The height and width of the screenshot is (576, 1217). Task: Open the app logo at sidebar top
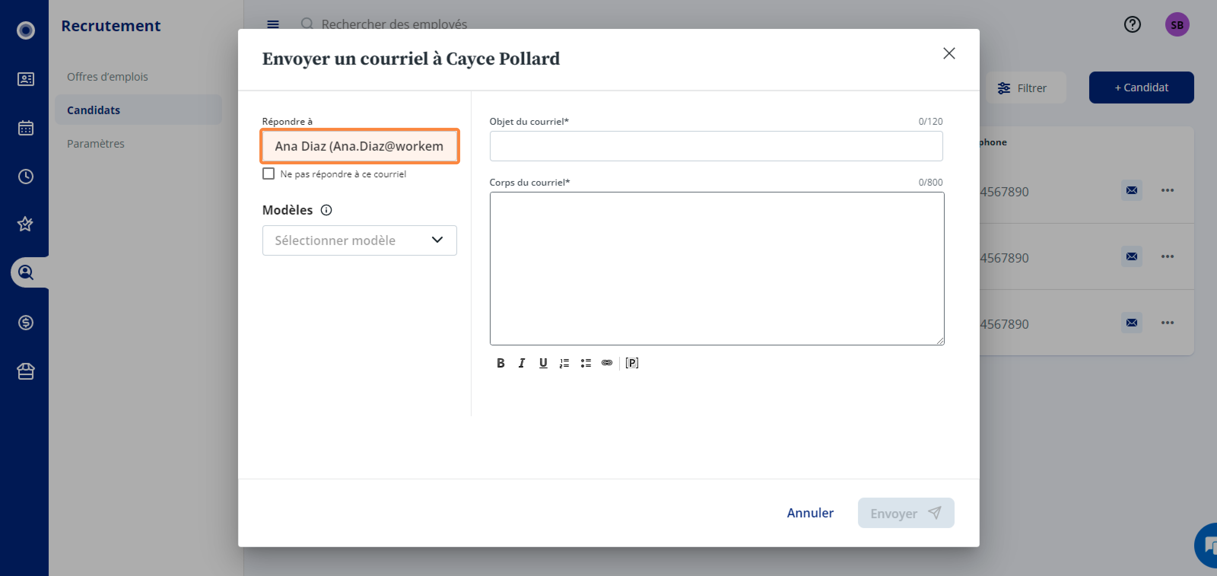pos(25,30)
